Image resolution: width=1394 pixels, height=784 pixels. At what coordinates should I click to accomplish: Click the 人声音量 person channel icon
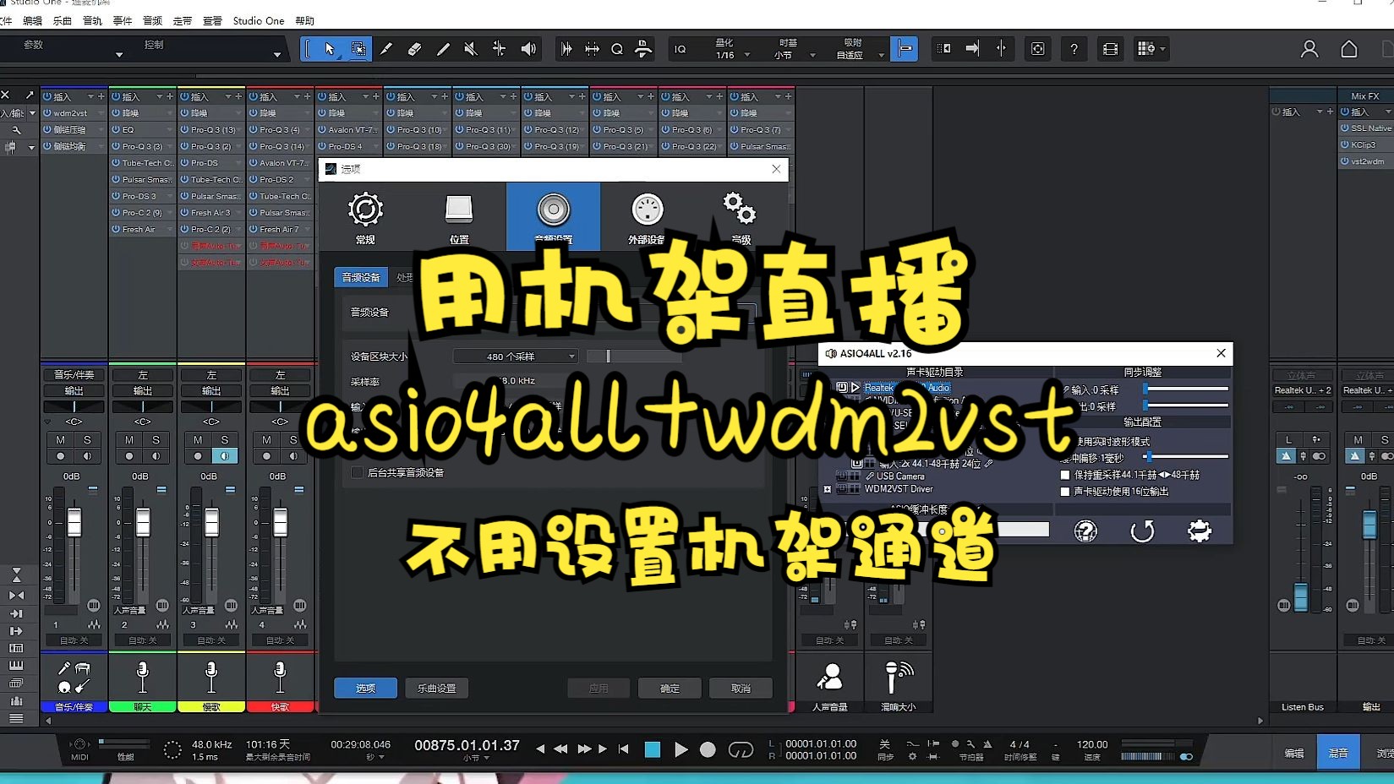[x=829, y=677]
